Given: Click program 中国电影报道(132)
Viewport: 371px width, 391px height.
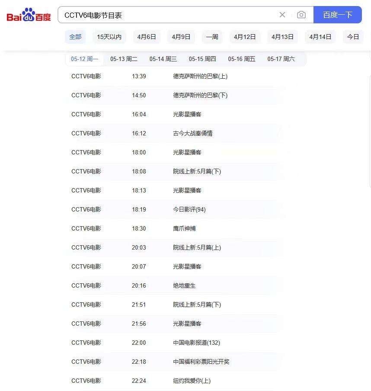Looking at the screenshot, I should (196, 343).
